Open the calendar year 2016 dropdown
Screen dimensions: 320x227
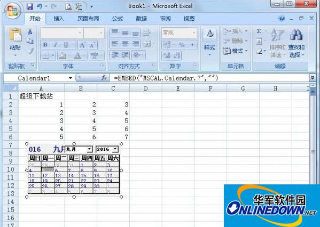[x=115, y=149]
